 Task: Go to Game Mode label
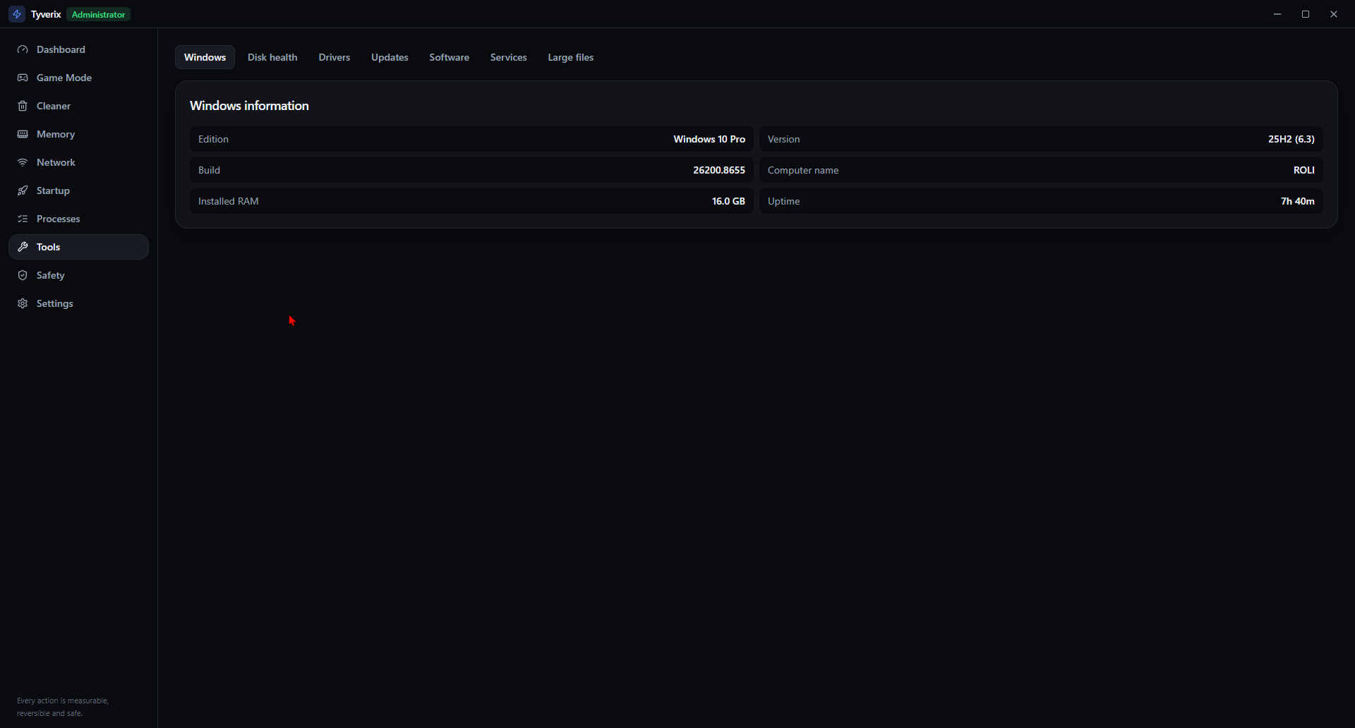click(x=64, y=78)
